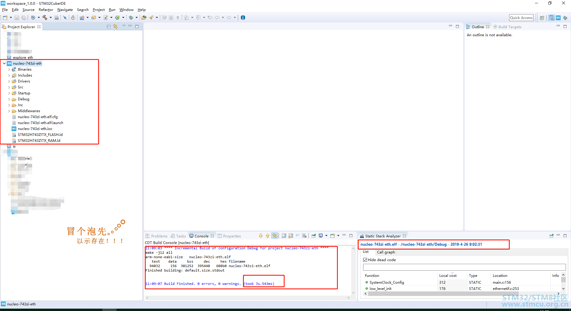Switch to the Call graph tab
571x311 pixels.
[386, 252]
